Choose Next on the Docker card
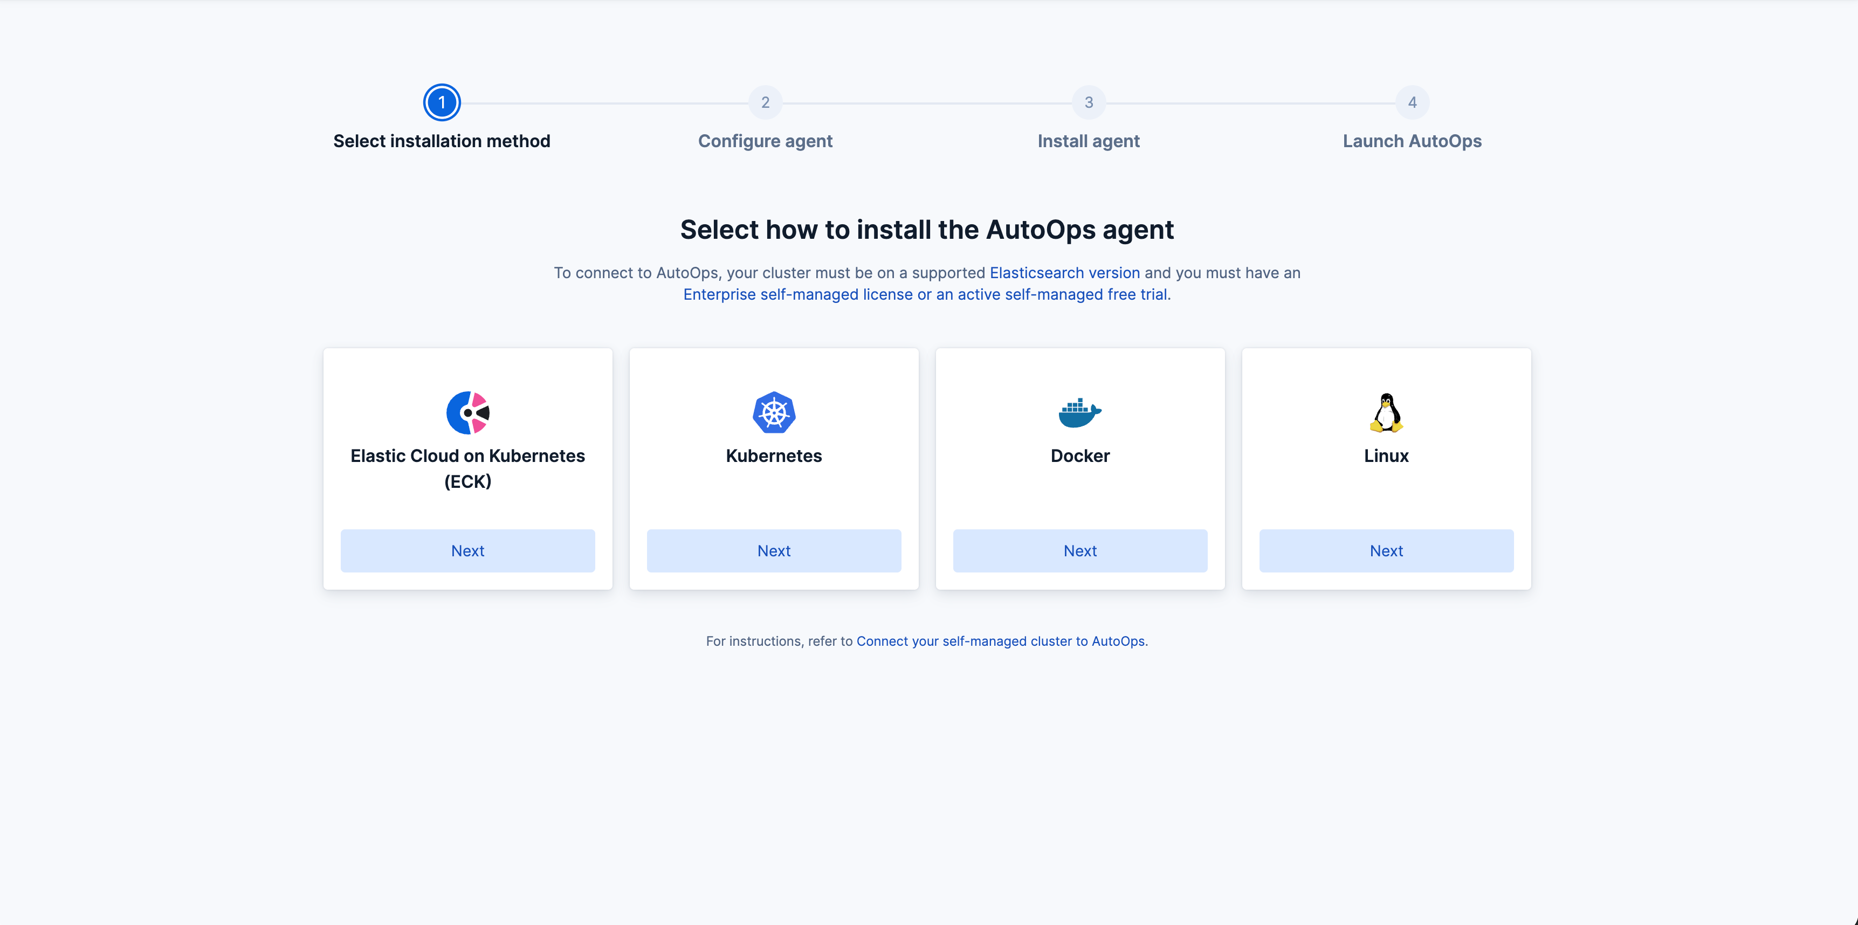This screenshot has width=1858, height=925. [x=1080, y=551]
